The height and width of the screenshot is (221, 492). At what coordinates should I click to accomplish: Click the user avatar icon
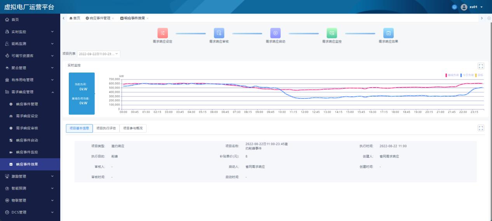(464, 7)
